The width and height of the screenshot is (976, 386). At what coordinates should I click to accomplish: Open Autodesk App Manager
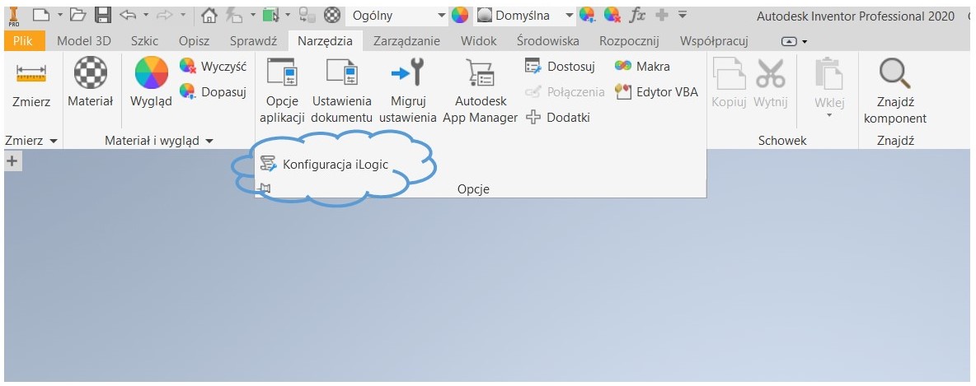480,91
